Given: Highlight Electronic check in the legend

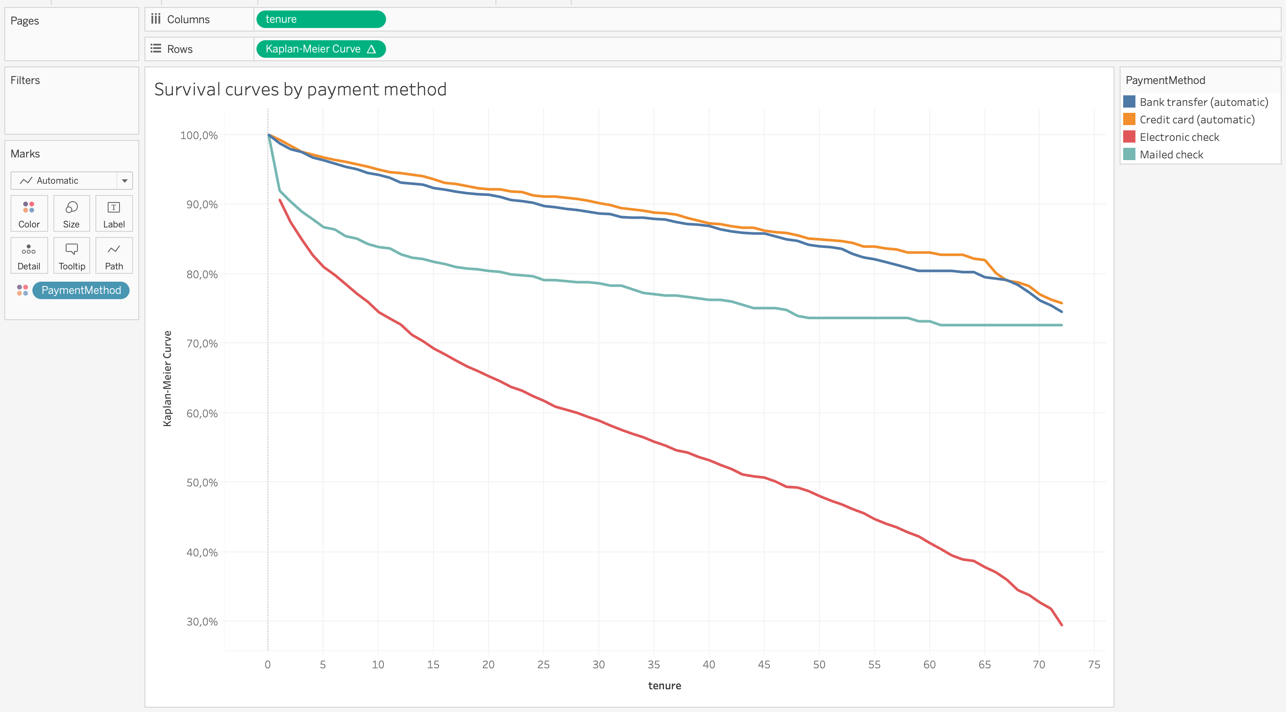Looking at the screenshot, I should (1179, 137).
